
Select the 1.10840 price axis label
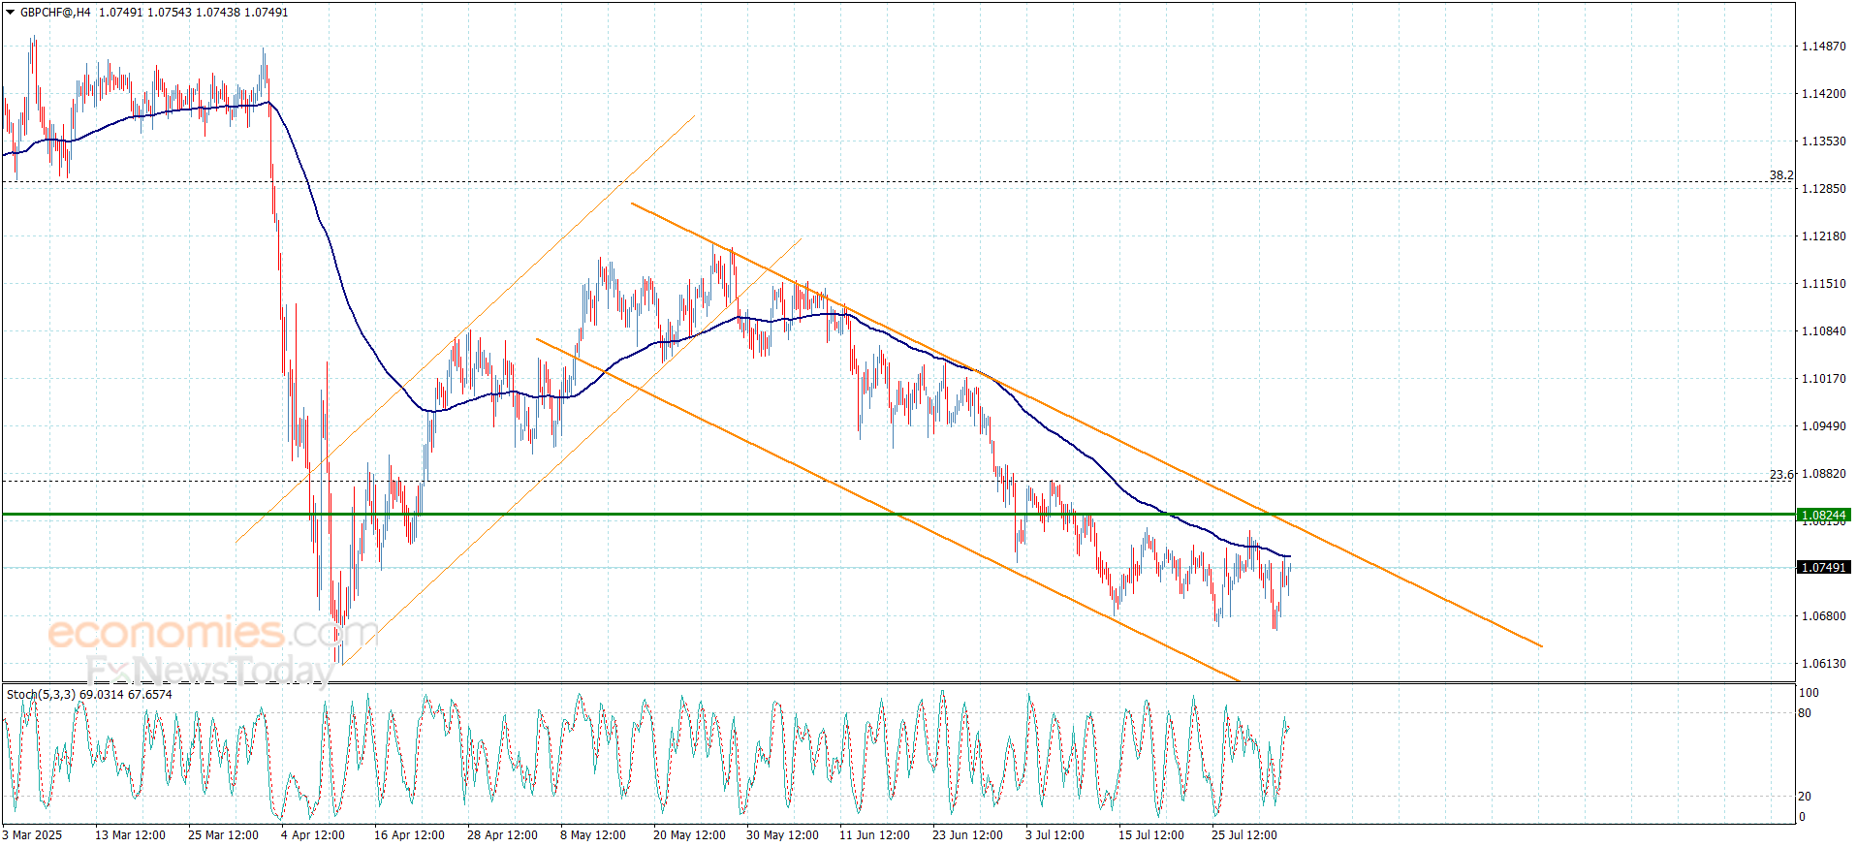1823,331
